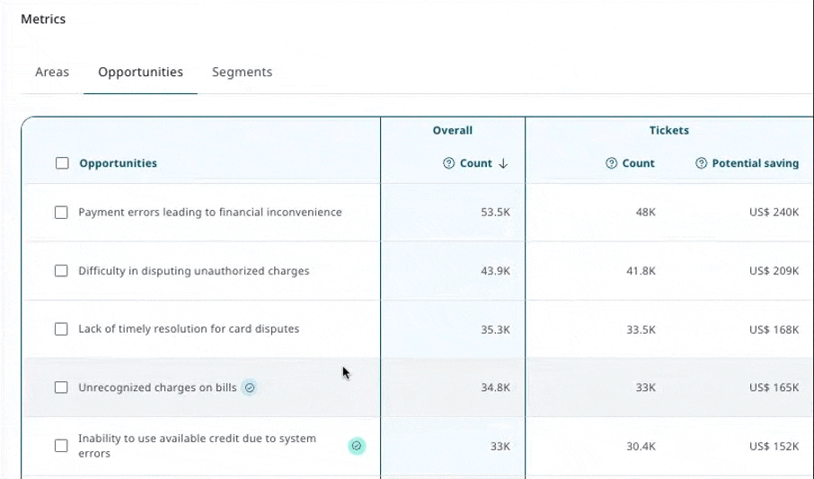Image resolution: width=814 pixels, height=479 pixels.
Task: Tick the checkbox for Difficulty in disputing unauthorized charges
Action: (61, 271)
